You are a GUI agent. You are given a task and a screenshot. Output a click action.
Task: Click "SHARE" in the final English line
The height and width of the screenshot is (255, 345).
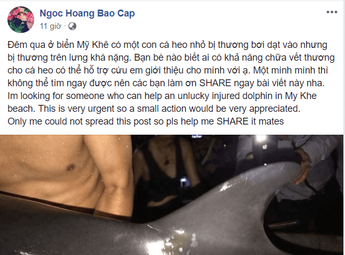tap(232, 121)
